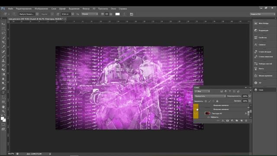Change screen mode from toolbox

[3, 129]
